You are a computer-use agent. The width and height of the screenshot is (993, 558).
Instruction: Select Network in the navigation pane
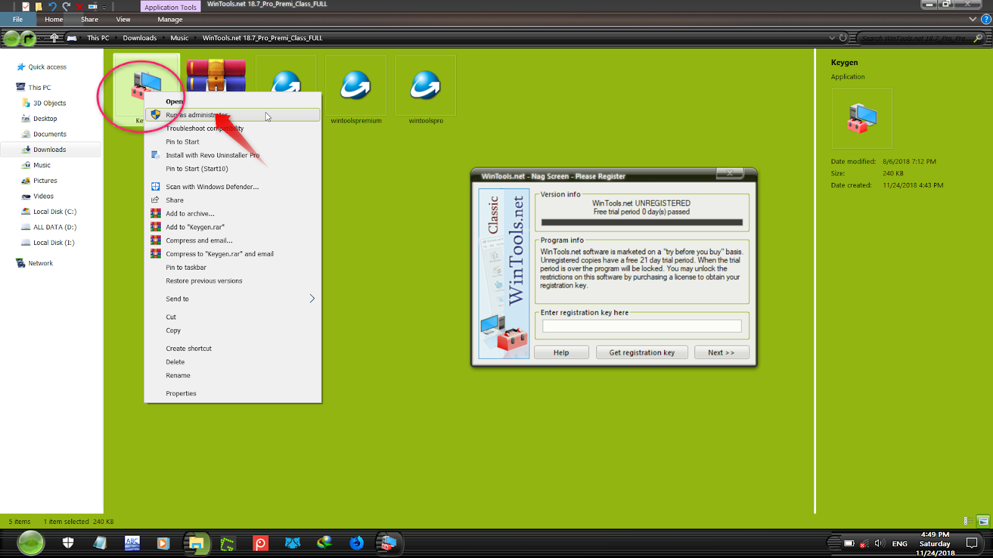coord(40,263)
